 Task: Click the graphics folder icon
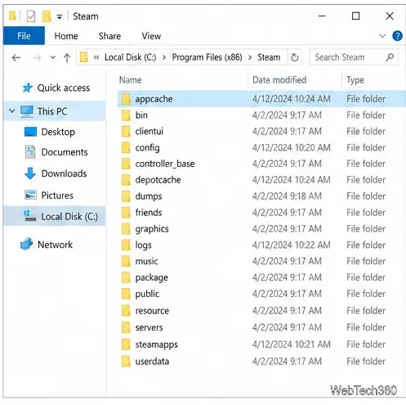(126, 228)
